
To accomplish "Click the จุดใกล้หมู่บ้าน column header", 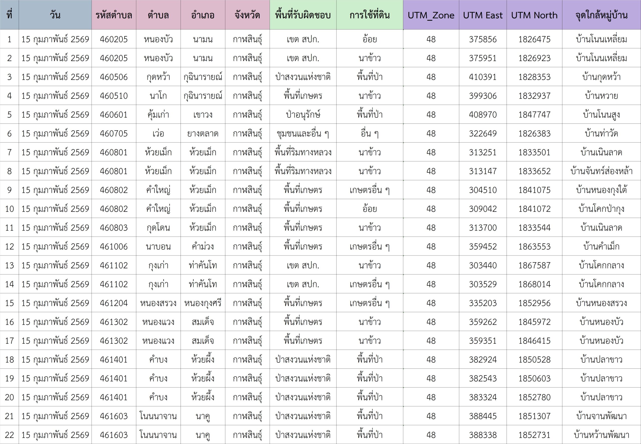I will tap(601, 15).
